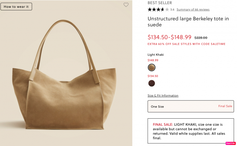This screenshot has width=237, height=146.
Task: Click the 3.6 rating number
Action: coord(172,10)
